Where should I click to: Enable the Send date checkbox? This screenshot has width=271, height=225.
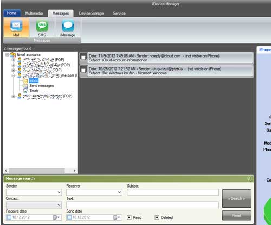pyautogui.click(x=69, y=217)
